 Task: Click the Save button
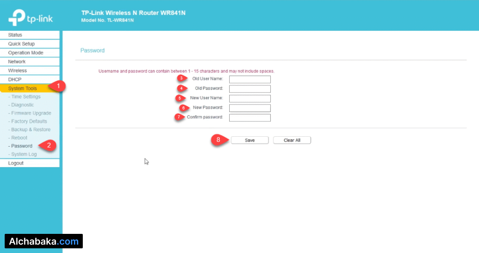[x=250, y=140]
